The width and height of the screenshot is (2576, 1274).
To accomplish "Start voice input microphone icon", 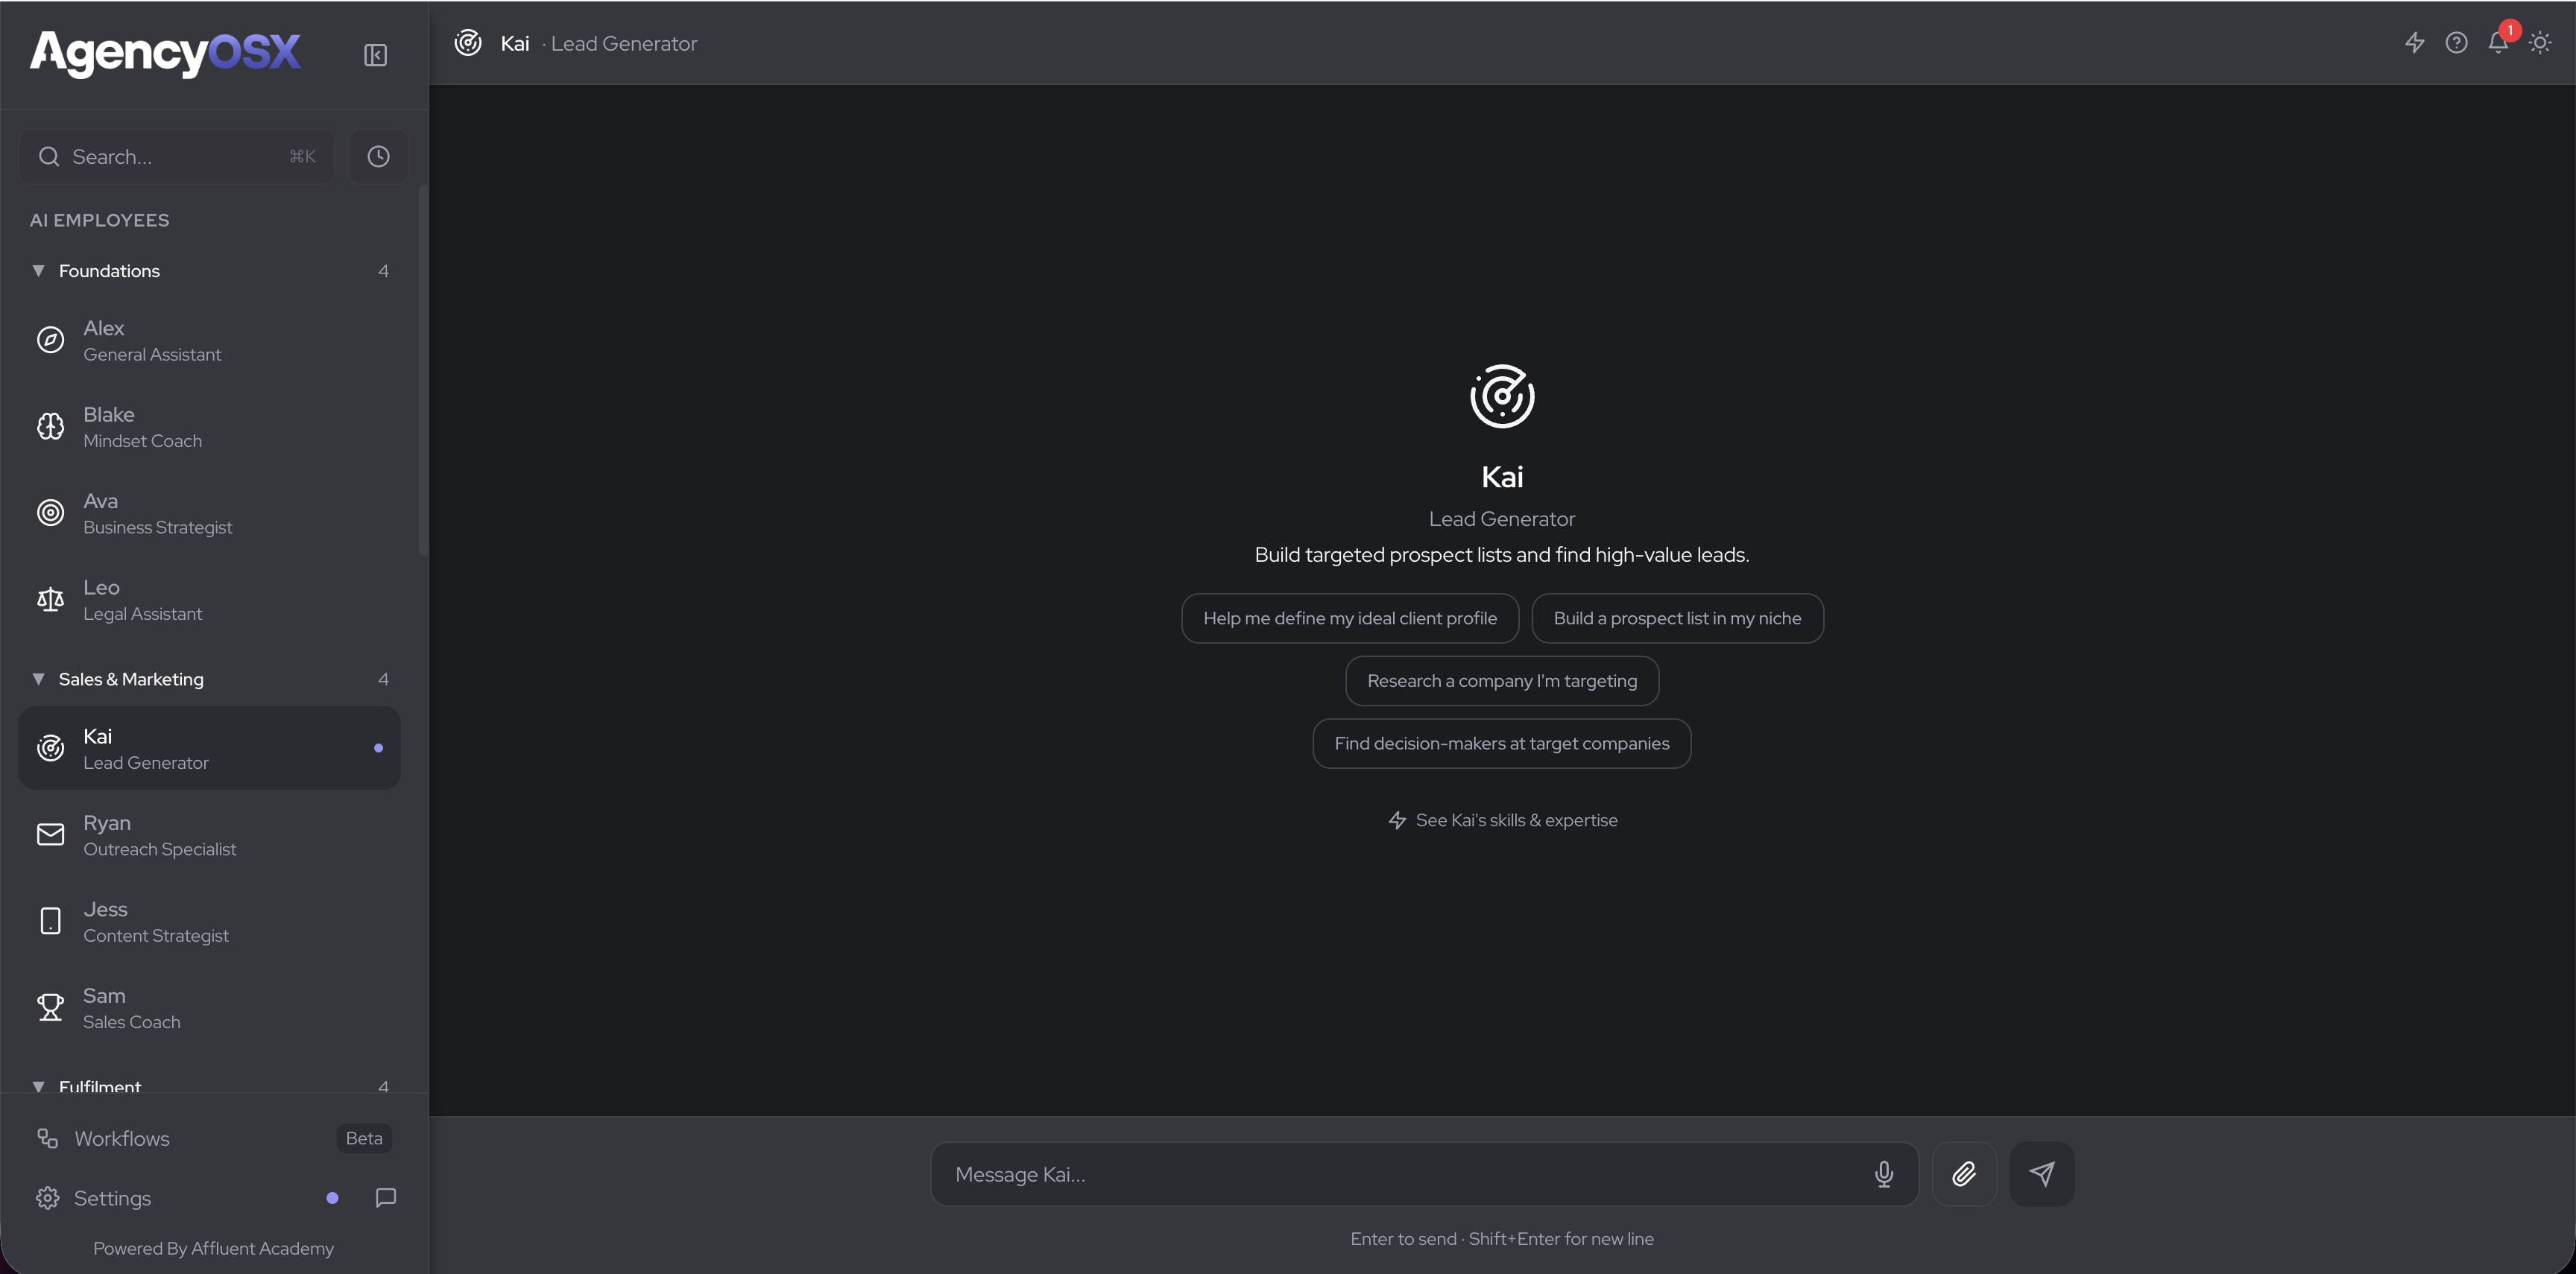I will [x=1884, y=1174].
